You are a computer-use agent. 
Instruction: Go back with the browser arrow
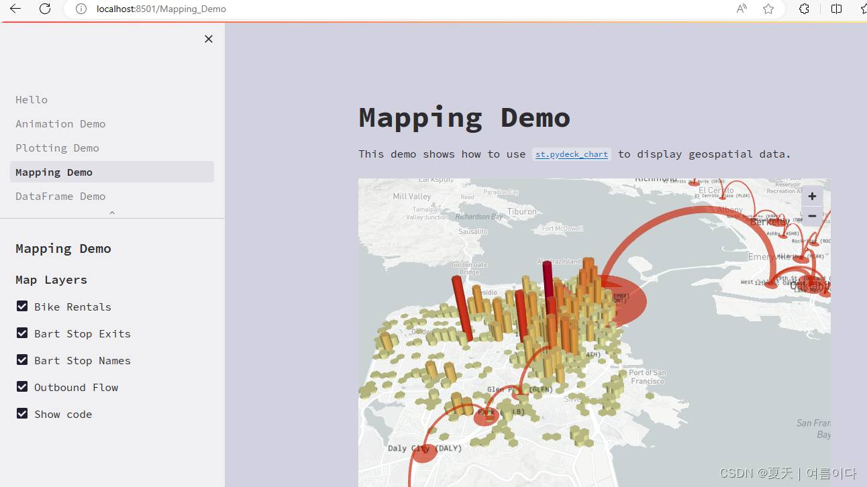[15, 9]
